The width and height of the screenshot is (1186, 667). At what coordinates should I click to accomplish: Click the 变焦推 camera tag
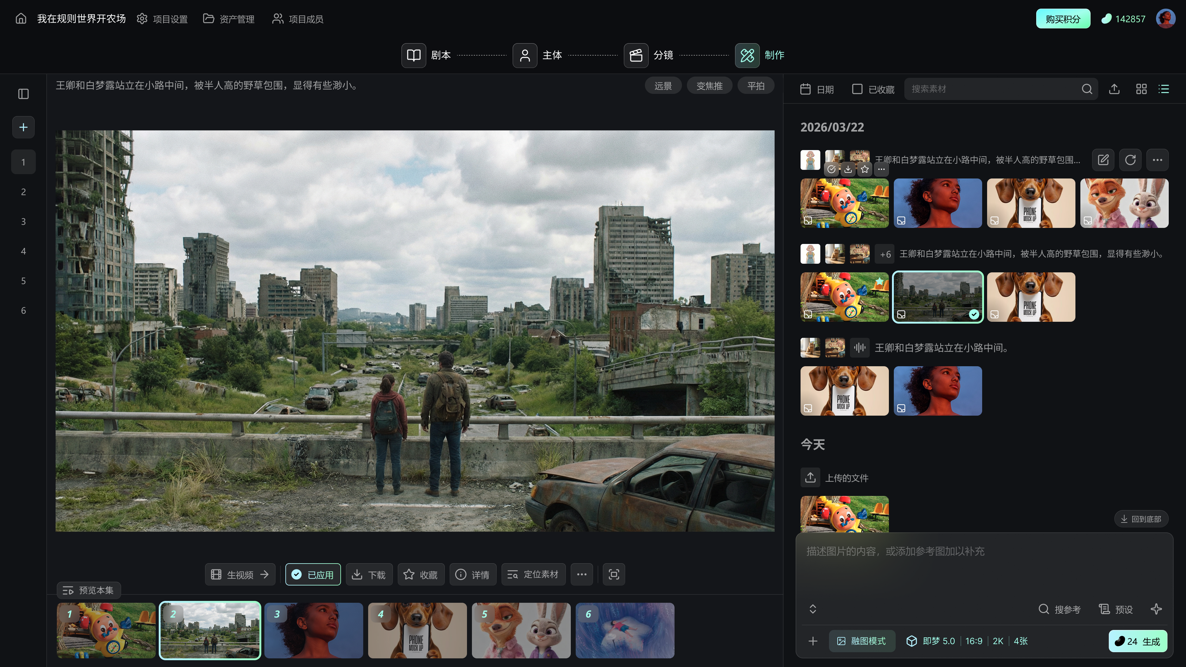[709, 86]
